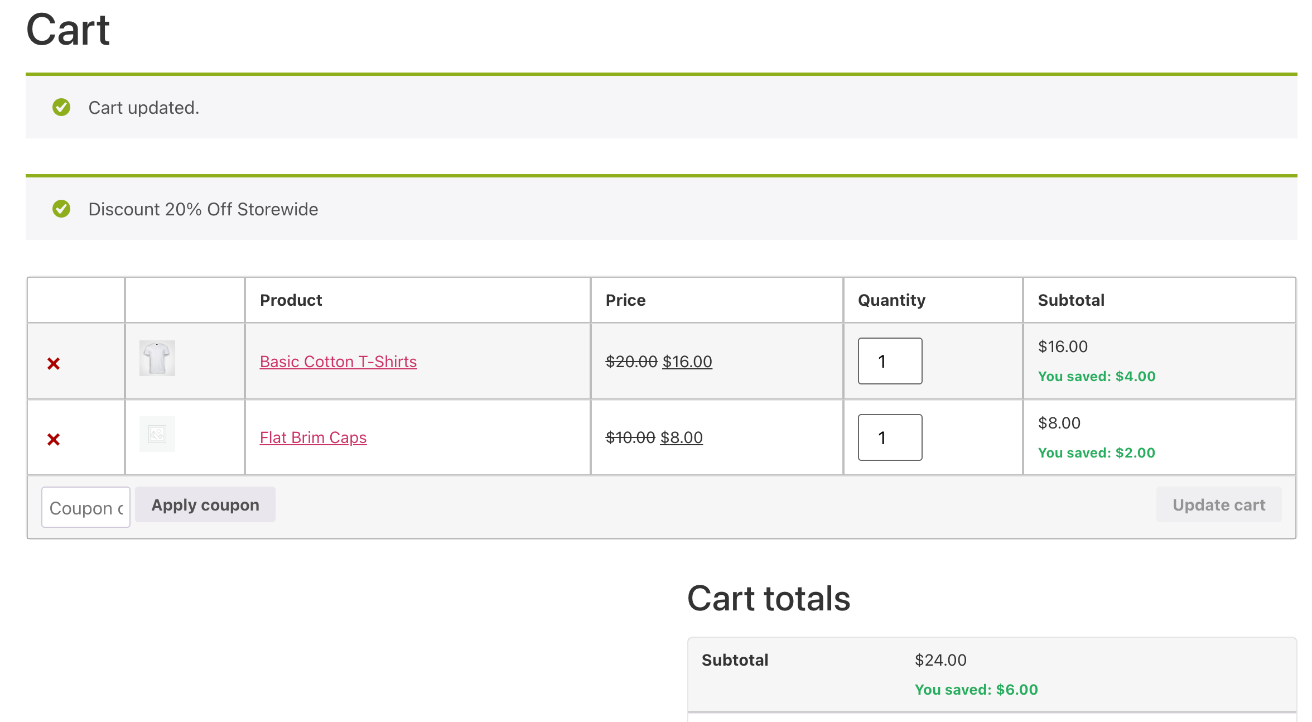1312x722 pixels.
Task: Focus the Flat Brim Caps quantity field
Action: (x=890, y=437)
